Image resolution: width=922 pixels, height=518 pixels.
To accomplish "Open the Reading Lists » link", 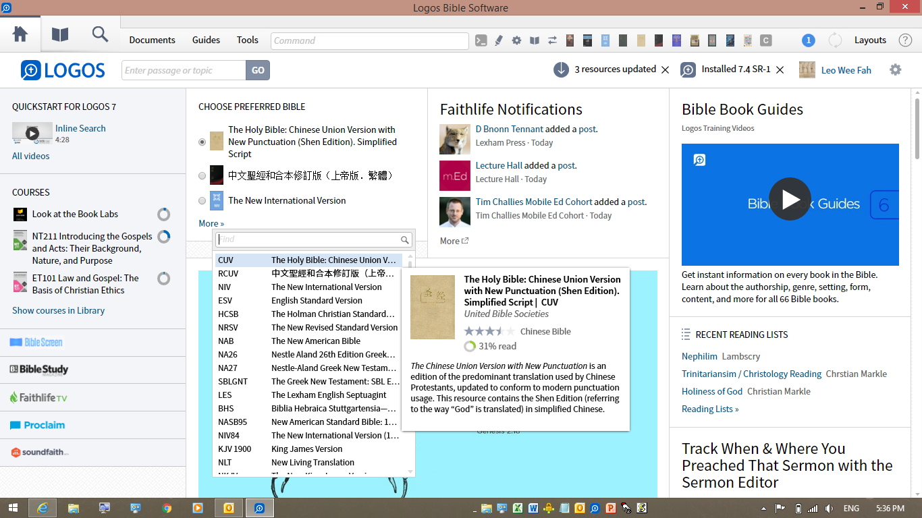I will pos(710,409).
